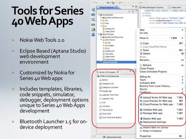Open the Series 40 Snippets view menu

pos(130,71)
